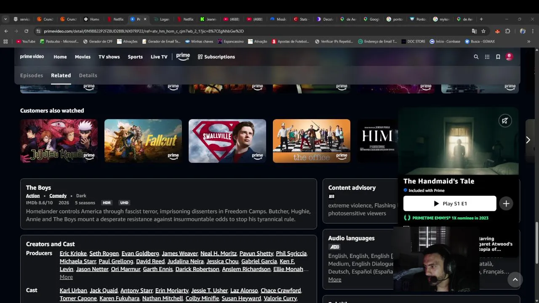
Task: Switch to the Episodes tab
Action: [32, 75]
